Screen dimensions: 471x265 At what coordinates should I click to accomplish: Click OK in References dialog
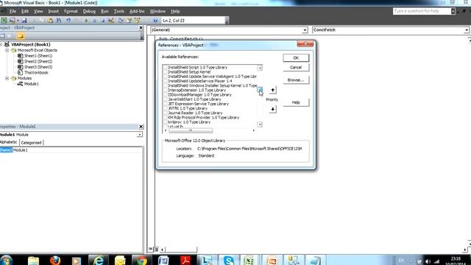pos(296,57)
